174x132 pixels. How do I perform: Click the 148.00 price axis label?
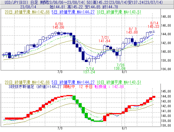(166, 17)
